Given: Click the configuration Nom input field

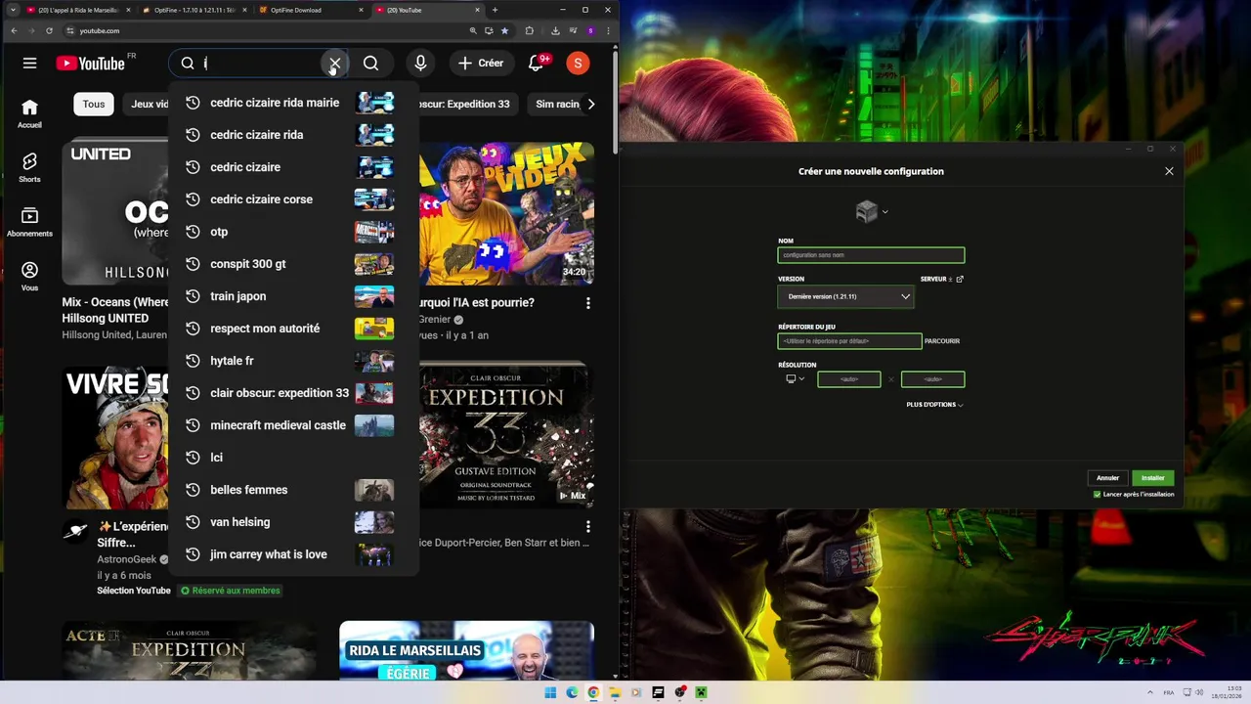Looking at the screenshot, I should pyautogui.click(x=871, y=255).
